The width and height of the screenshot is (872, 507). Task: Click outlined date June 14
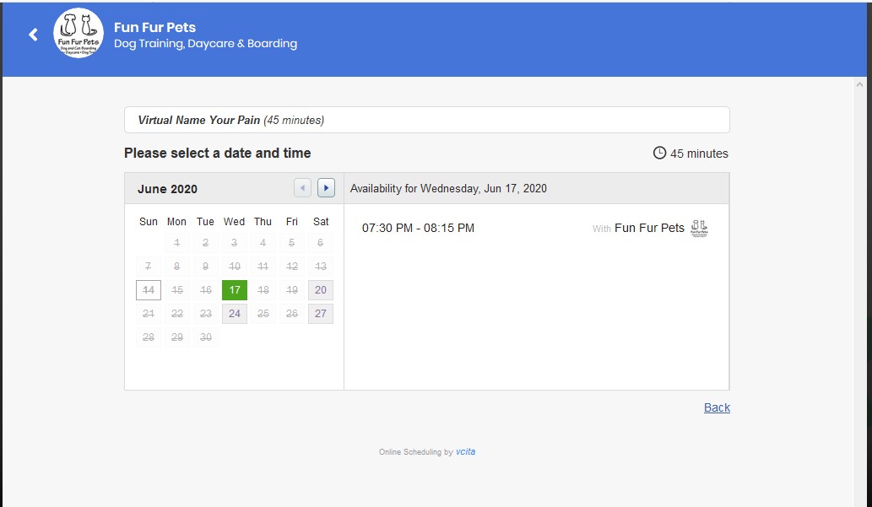pyautogui.click(x=149, y=290)
